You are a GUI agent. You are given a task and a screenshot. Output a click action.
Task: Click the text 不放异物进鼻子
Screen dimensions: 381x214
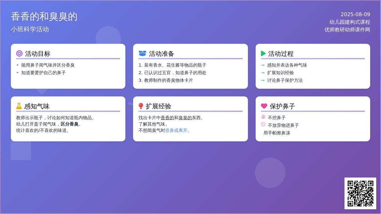point(284,125)
